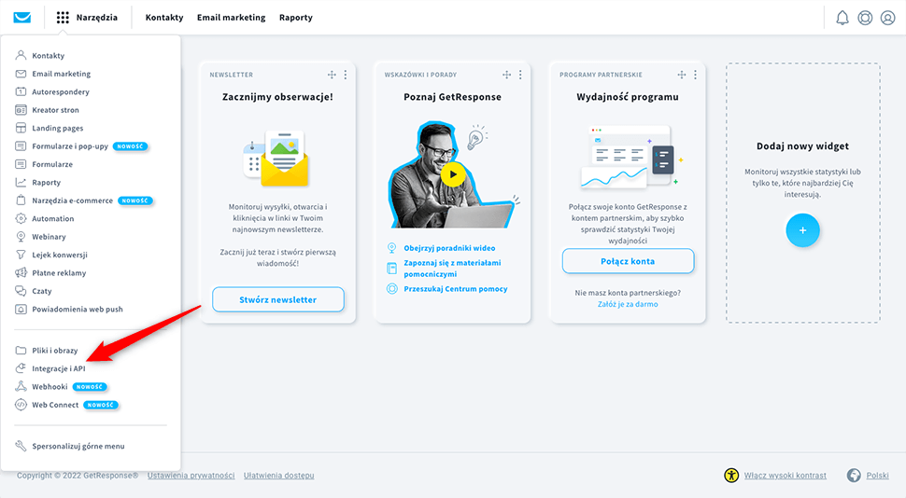Open the user account profile icon
Viewport: 906px width, 498px height.
887,18
